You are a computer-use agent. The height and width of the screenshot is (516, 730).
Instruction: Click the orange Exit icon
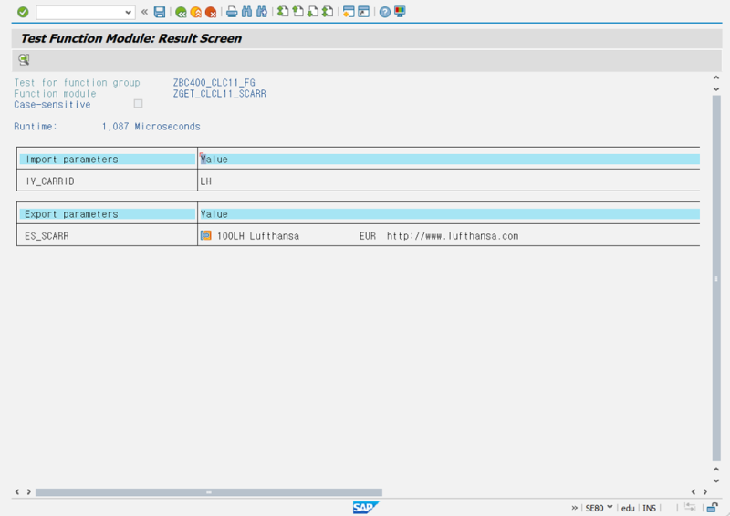pos(196,12)
